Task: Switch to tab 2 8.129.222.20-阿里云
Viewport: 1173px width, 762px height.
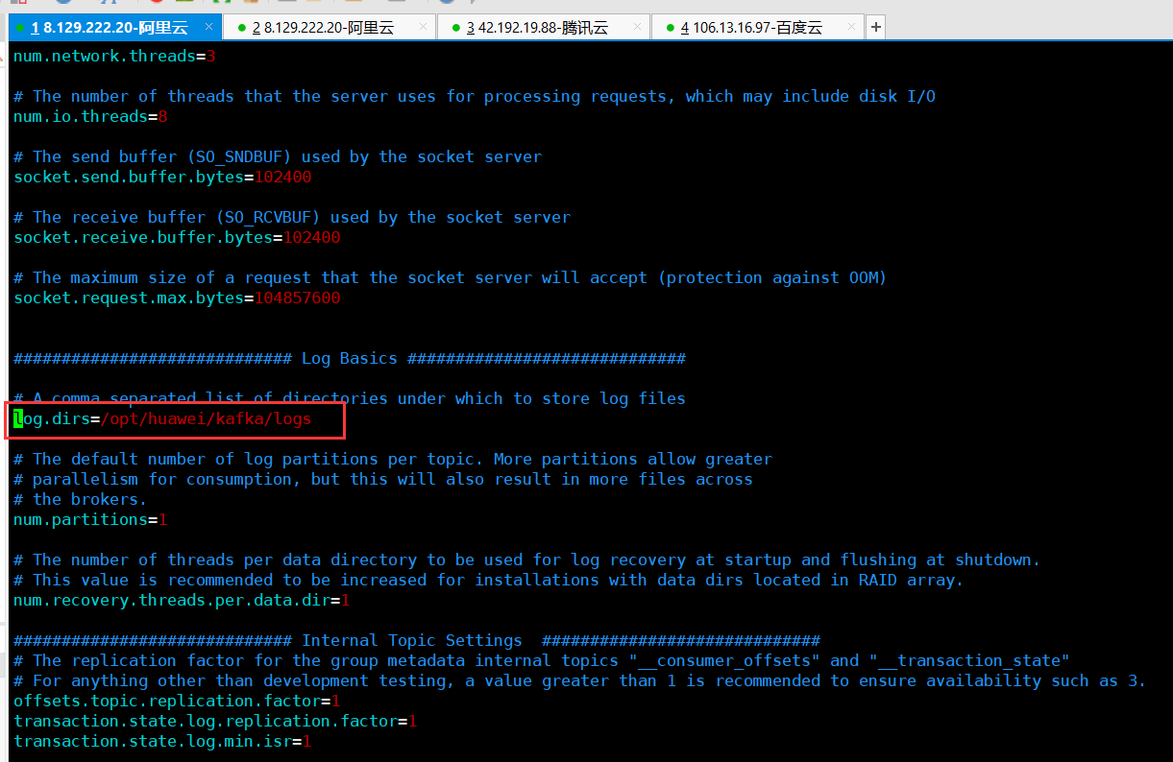Action: (x=331, y=28)
